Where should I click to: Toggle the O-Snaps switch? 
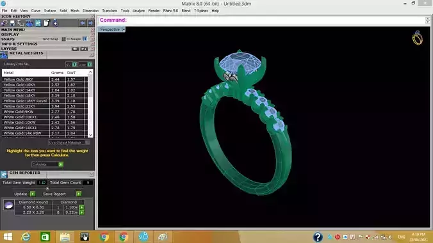pos(85,39)
